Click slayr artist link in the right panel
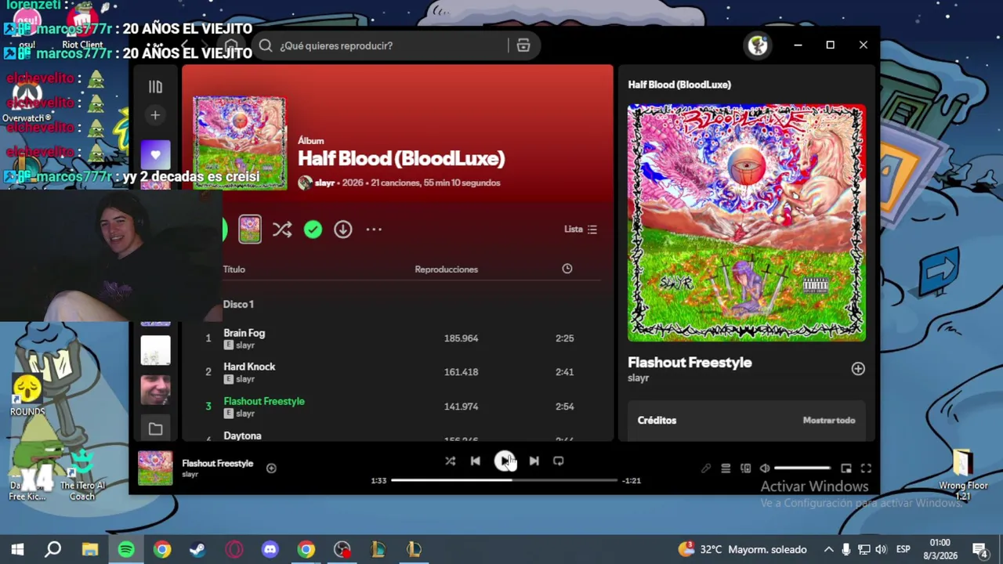The height and width of the screenshot is (564, 1003). point(639,378)
